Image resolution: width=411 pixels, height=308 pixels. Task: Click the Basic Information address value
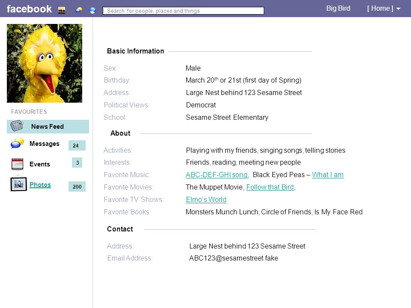[x=244, y=92]
